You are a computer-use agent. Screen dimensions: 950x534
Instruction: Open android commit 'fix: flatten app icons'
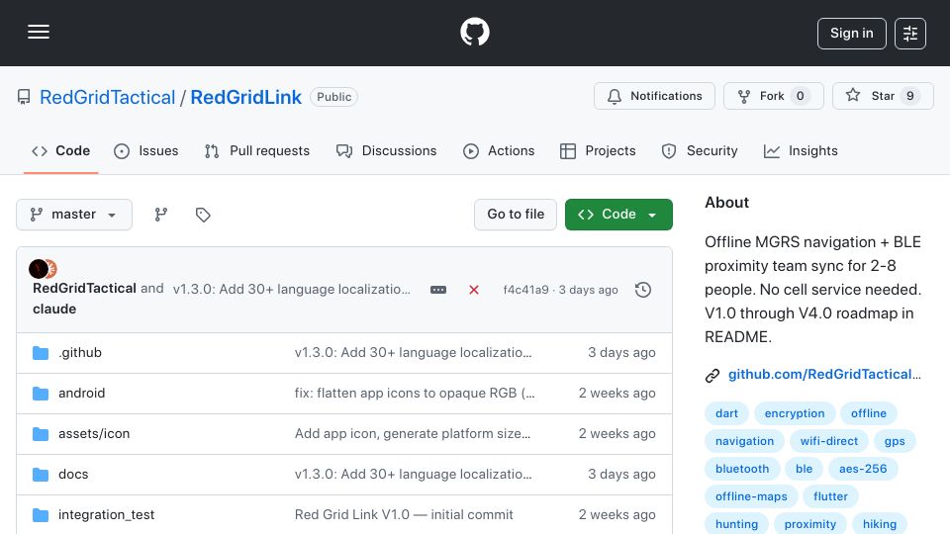tap(415, 393)
